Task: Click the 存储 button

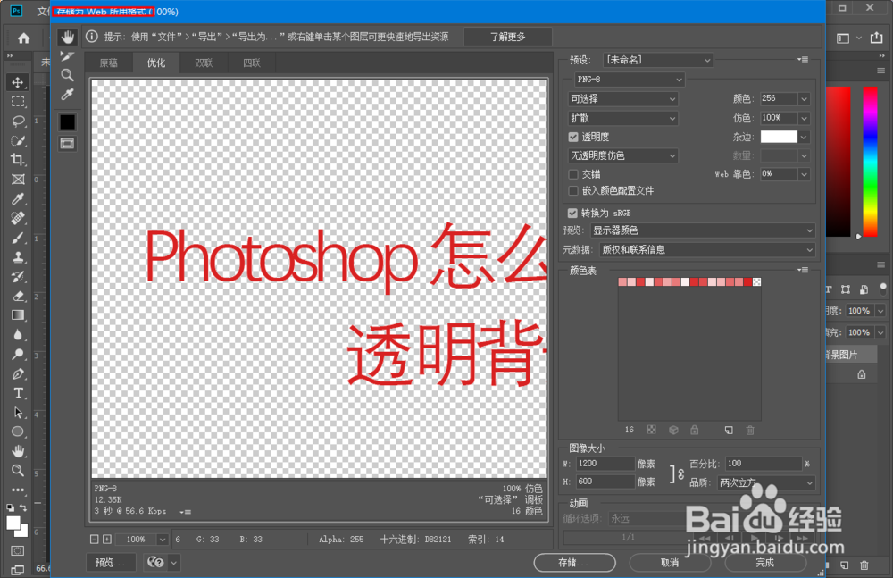Action: pyautogui.click(x=574, y=563)
